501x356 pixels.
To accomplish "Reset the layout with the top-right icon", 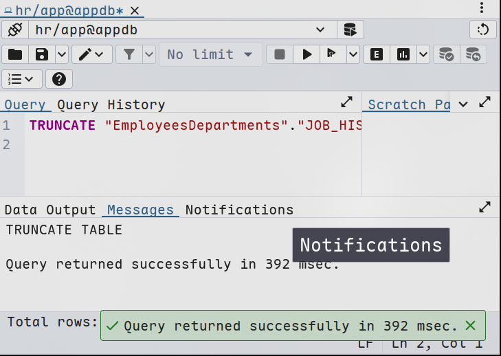I will point(482,30).
